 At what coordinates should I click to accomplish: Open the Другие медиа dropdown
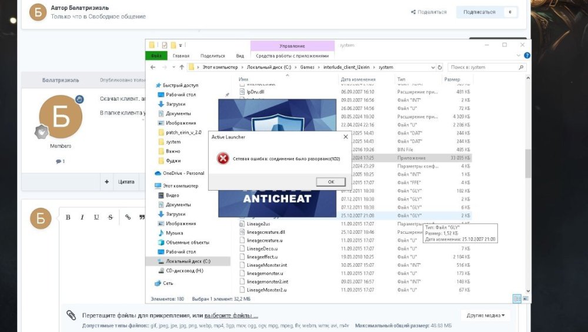click(x=485, y=316)
